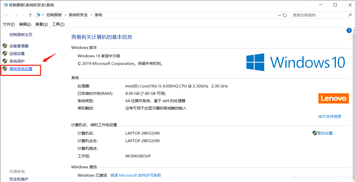Click shield icon beside 设备管理器
This screenshot has height=182, width=355.
click(x=5, y=46)
